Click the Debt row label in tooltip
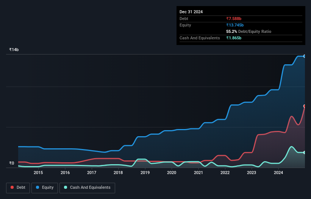Viewport: 311px width, 199px height. coord(184,19)
